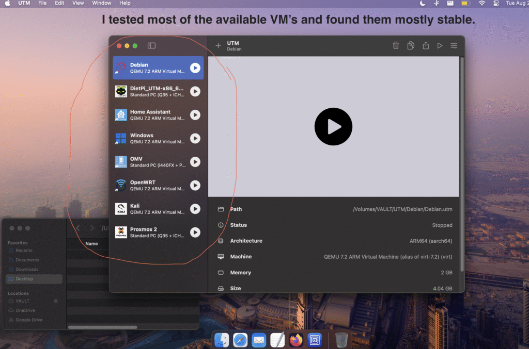The width and height of the screenshot is (529, 349).
Task: Open Documents in Finder sidebar
Action: click(x=27, y=260)
